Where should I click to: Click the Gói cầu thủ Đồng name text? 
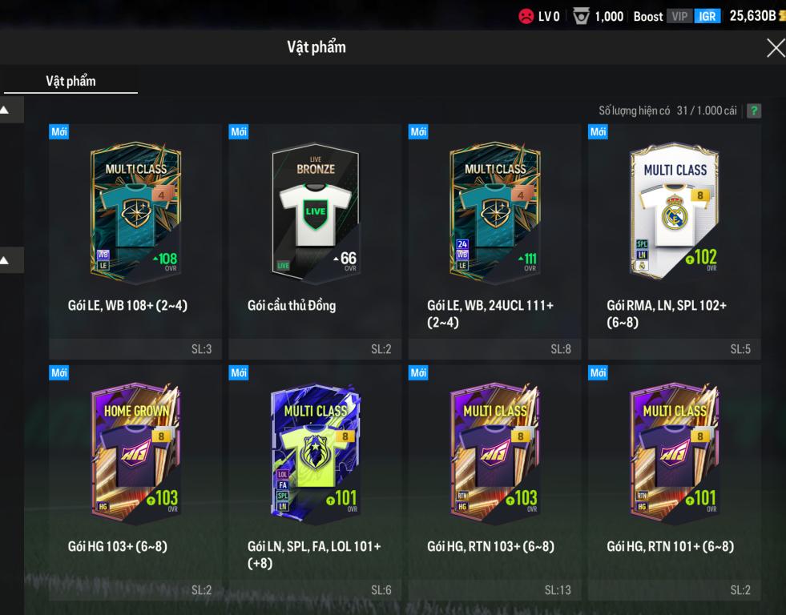pos(292,305)
